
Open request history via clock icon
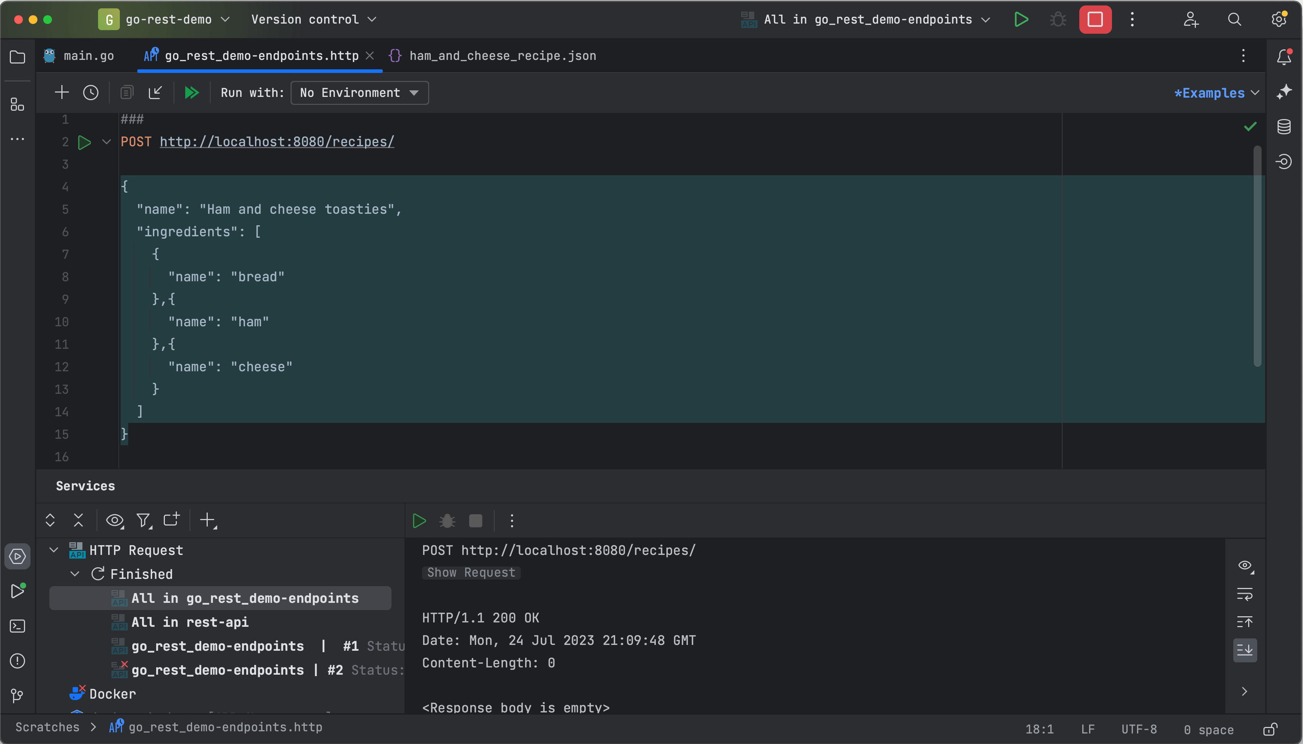click(90, 93)
